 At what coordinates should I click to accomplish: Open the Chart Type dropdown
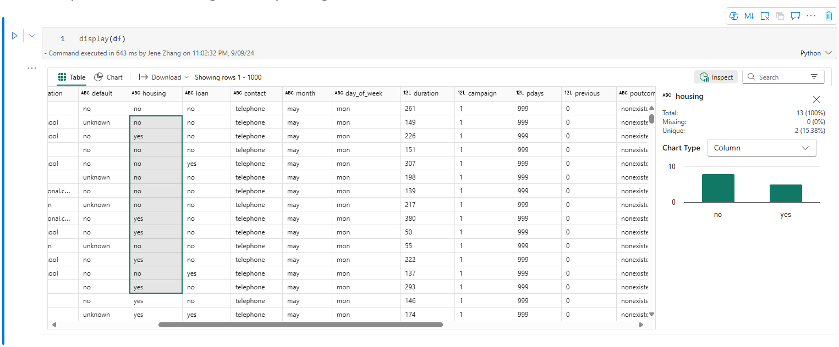[x=761, y=148]
